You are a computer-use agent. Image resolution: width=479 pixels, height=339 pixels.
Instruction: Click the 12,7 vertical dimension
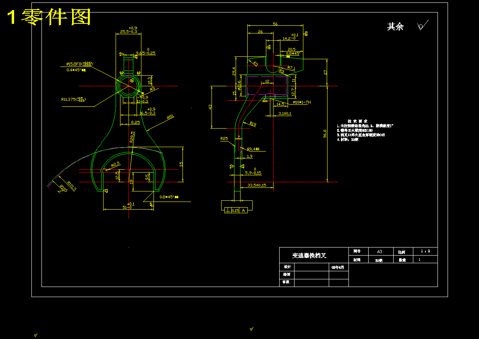(293, 92)
